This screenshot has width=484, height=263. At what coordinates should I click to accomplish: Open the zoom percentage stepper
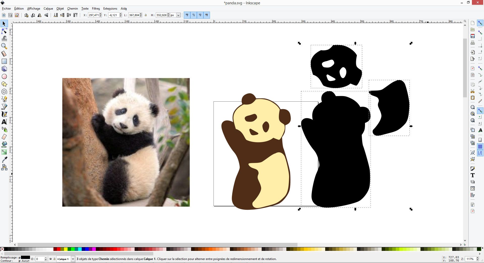478,259
